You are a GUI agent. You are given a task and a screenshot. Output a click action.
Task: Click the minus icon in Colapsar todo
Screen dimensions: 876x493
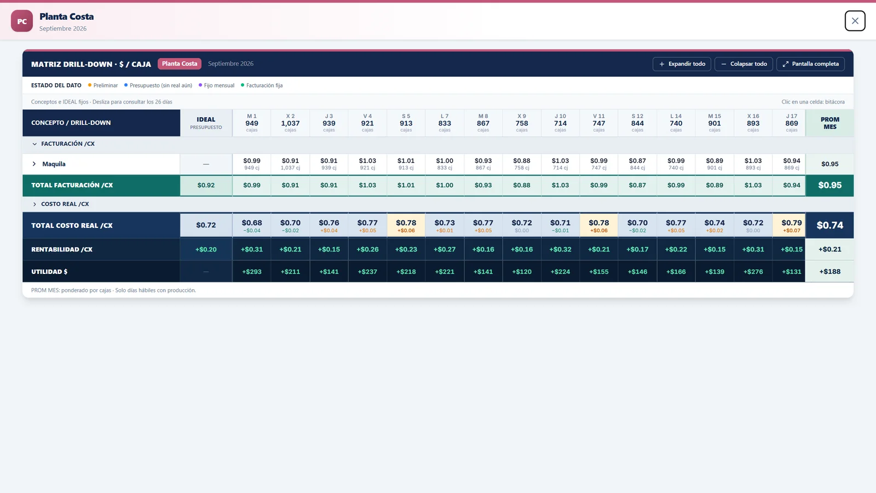click(724, 64)
